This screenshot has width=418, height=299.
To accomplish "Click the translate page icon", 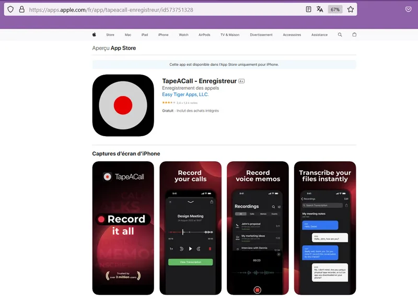I will tap(320, 9).
